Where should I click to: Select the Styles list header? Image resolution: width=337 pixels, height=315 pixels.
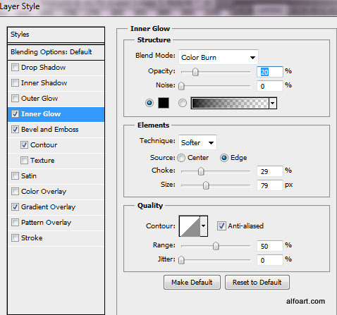56,35
